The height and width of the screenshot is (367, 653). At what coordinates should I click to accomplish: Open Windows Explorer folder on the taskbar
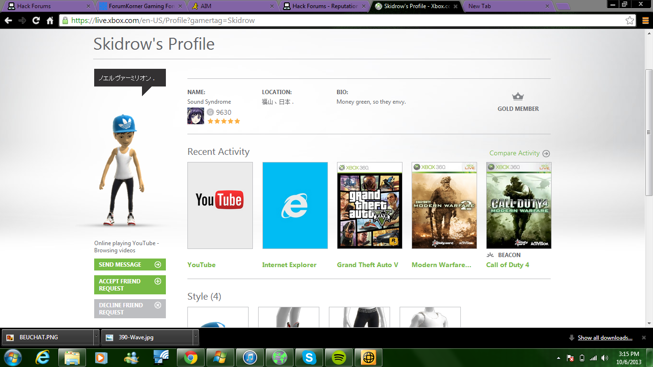pyautogui.click(x=72, y=357)
